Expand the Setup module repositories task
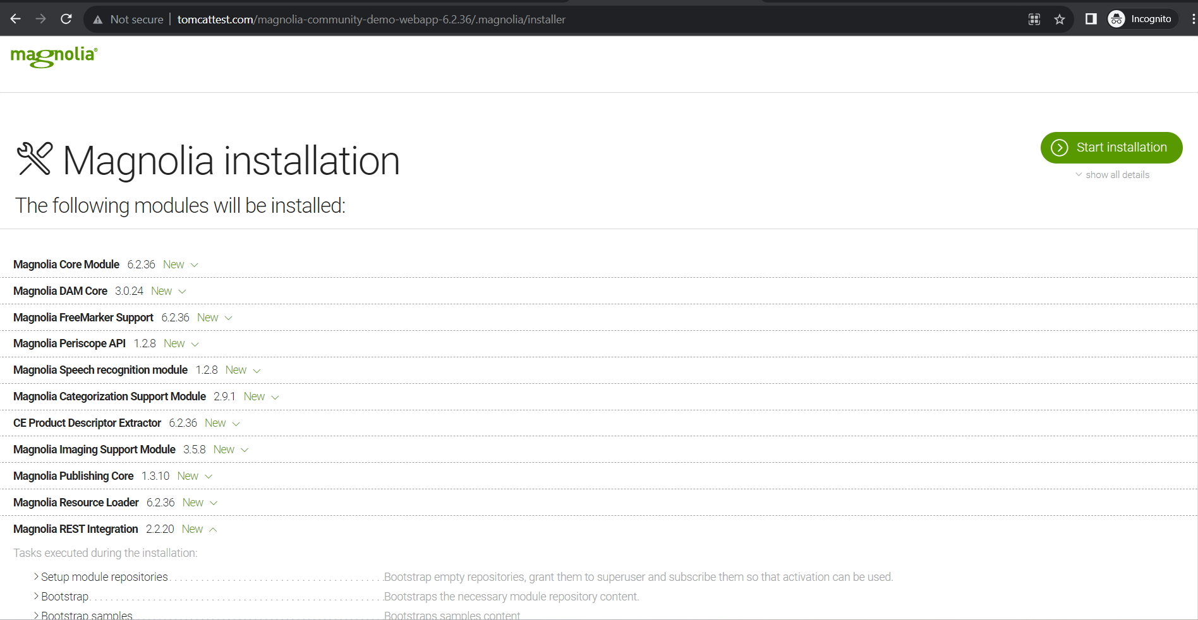The width and height of the screenshot is (1198, 620). 37,577
